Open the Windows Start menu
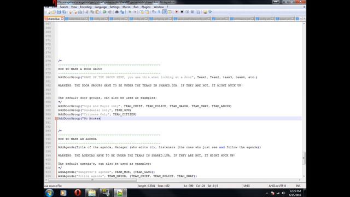This screenshot has height=197, width=350. (49, 193)
